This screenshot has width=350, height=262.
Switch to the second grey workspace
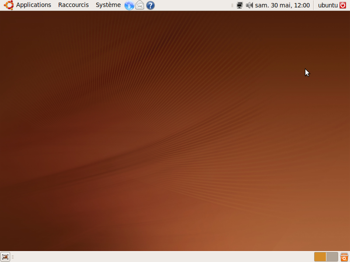click(332, 257)
